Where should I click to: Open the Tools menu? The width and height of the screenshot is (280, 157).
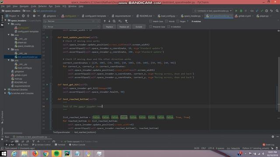click(x=57, y=6)
